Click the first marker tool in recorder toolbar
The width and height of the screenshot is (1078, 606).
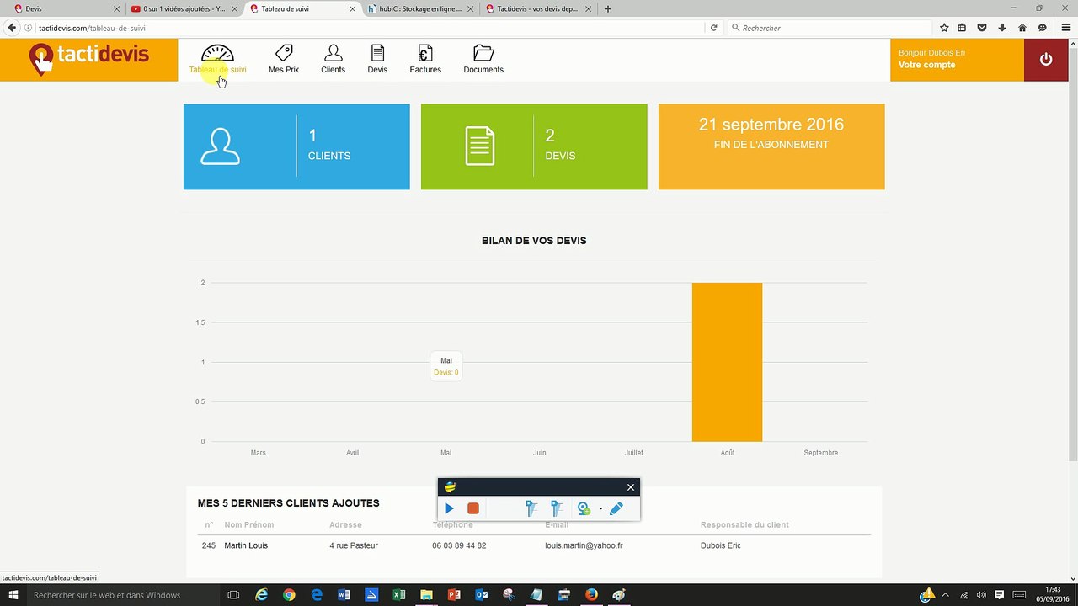(531, 508)
